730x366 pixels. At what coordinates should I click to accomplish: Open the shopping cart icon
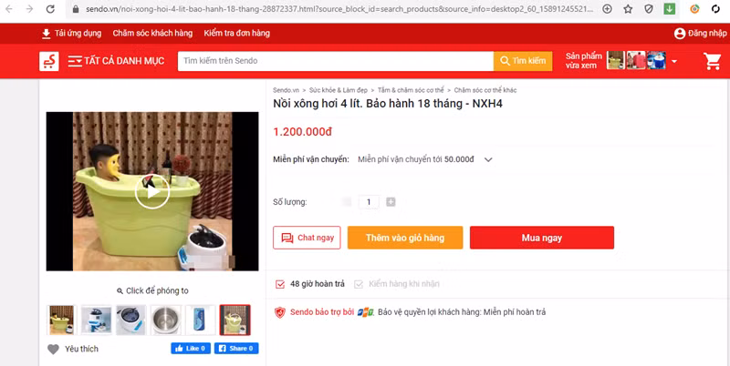[x=713, y=61]
